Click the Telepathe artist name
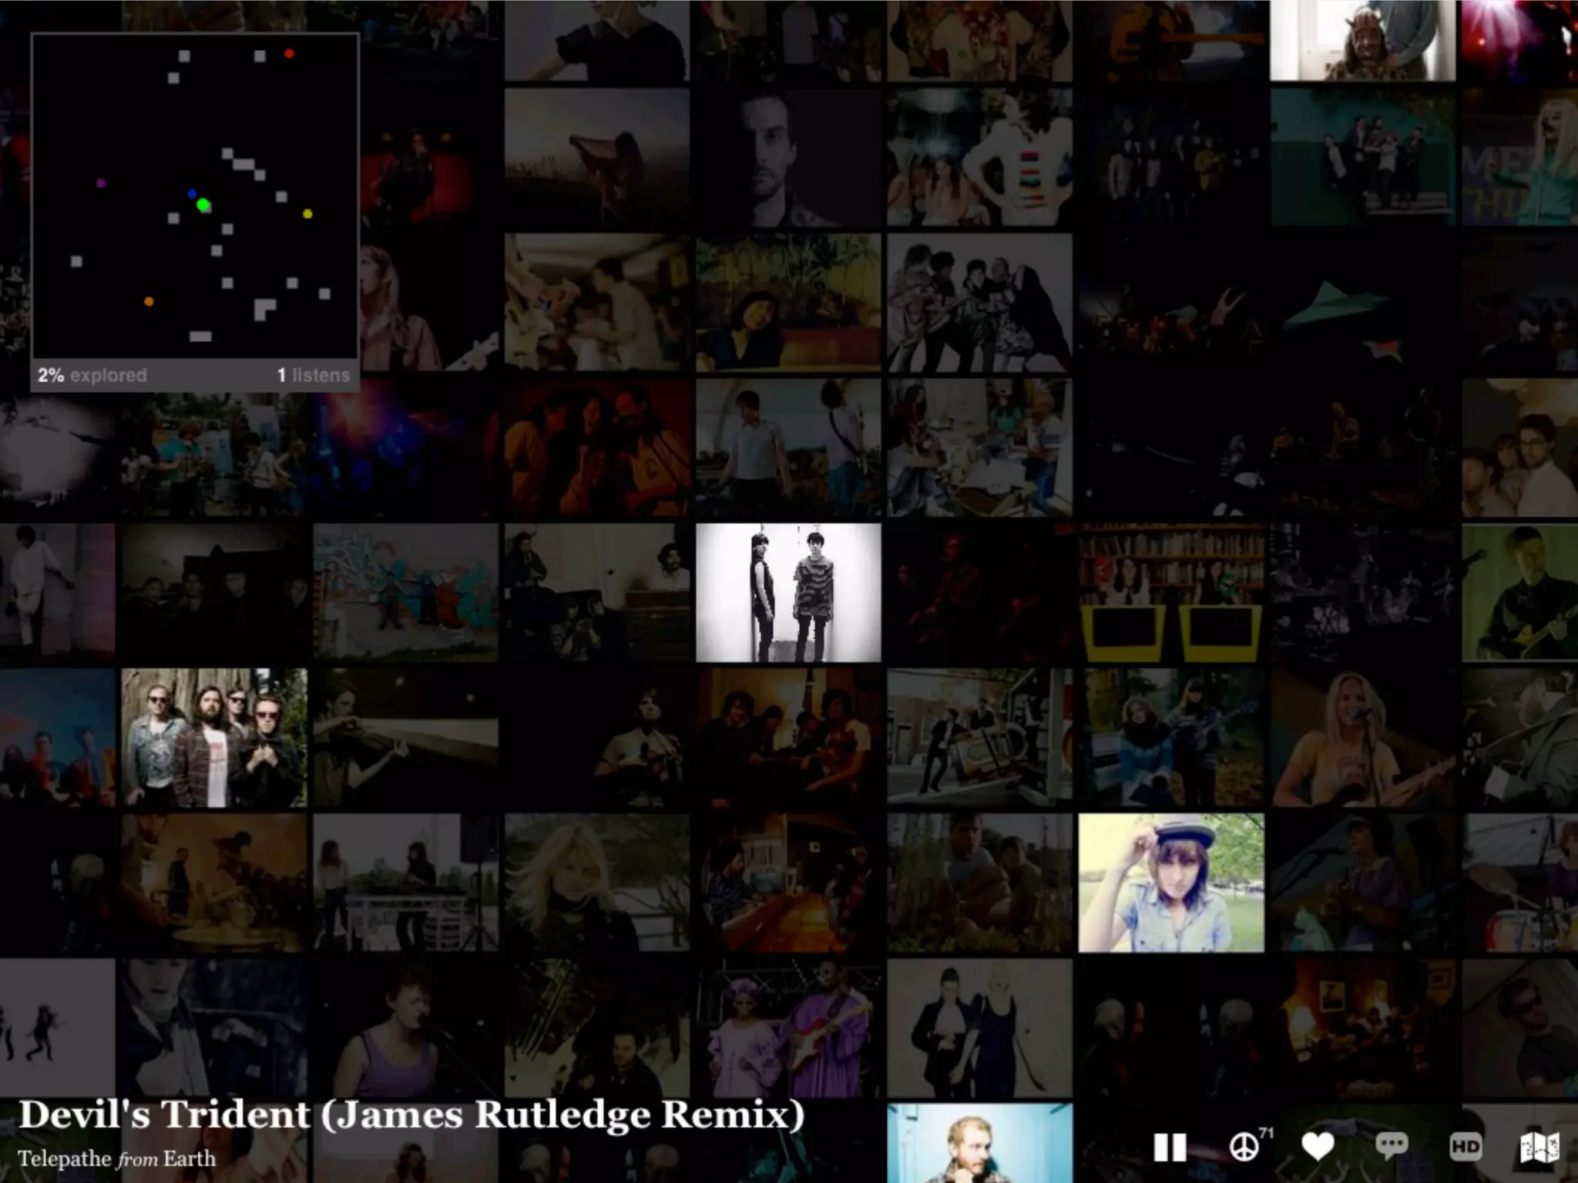The width and height of the screenshot is (1578, 1183). [x=65, y=1159]
